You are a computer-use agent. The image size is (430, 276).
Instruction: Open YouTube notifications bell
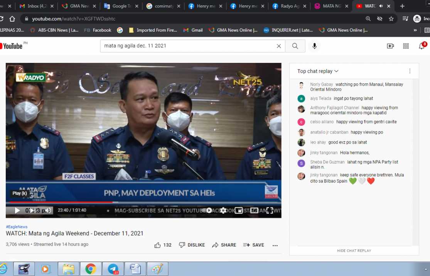pyautogui.click(x=422, y=46)
